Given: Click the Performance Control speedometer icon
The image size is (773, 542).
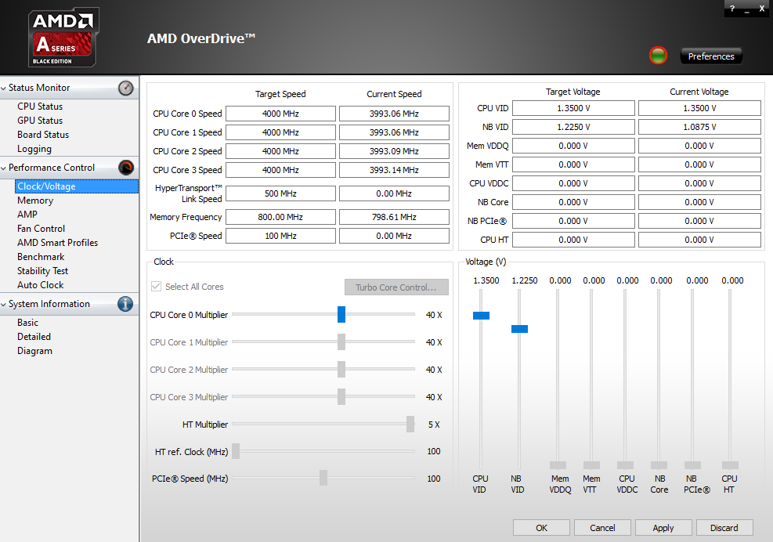Looking at the screenshot, I should (126, 168).
